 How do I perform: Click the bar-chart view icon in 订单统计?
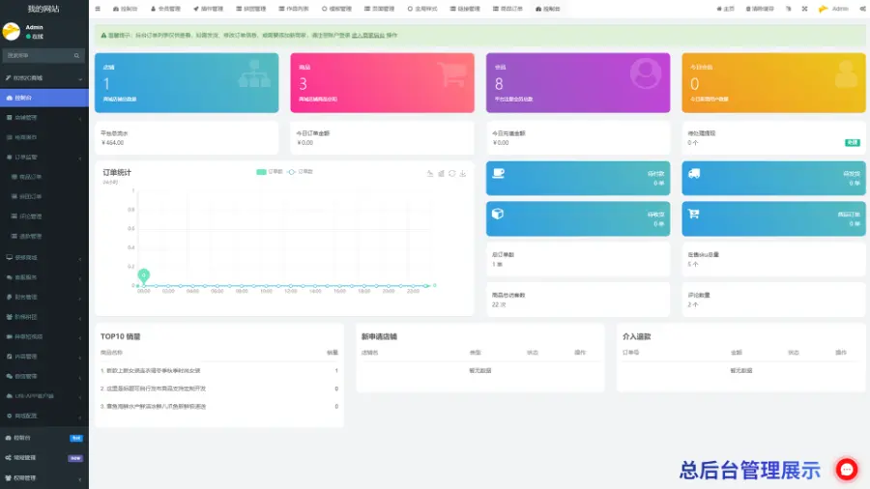pos(441,174)
